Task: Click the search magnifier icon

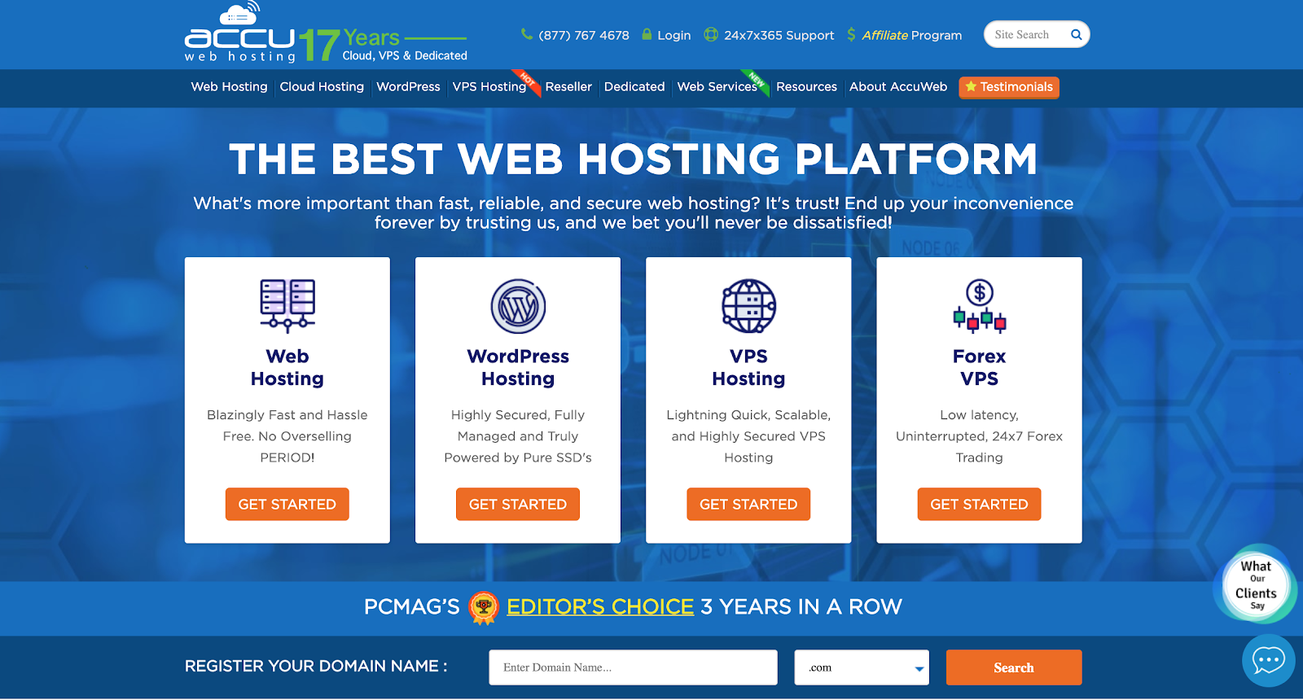Action: point(1076,35)
